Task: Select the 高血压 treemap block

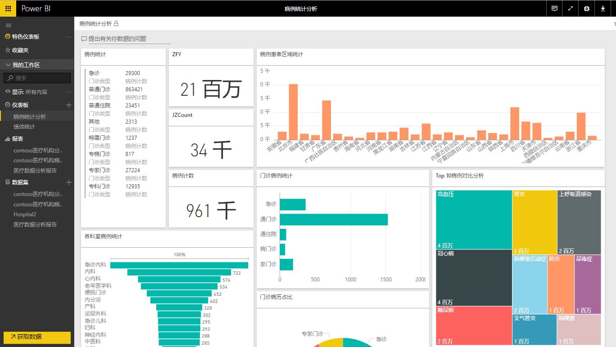Action: tap(474, 220)
